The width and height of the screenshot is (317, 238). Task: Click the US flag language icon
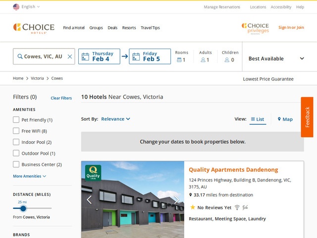[16, 7]
